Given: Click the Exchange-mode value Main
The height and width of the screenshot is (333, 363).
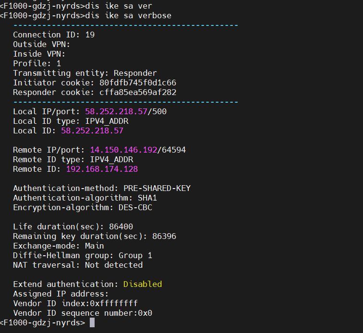Looking at the screenshot, I should pos(95,246).
